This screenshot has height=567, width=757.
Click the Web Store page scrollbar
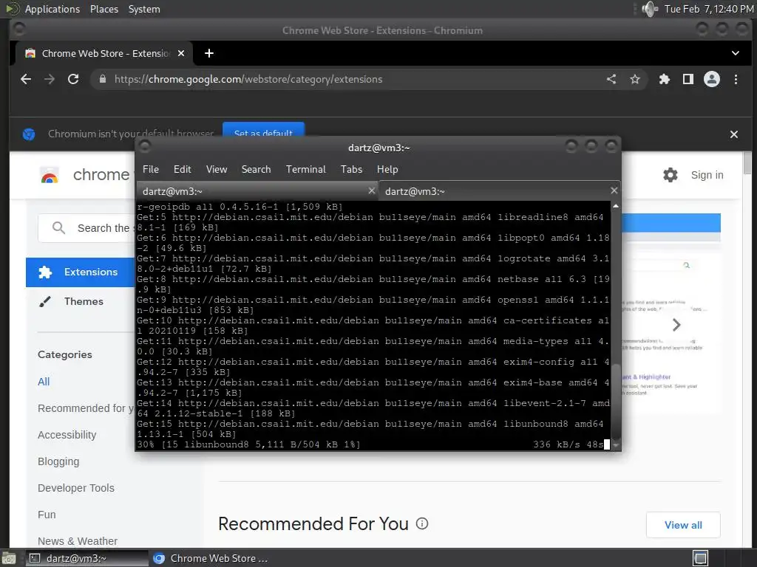(x=747, y=163)
